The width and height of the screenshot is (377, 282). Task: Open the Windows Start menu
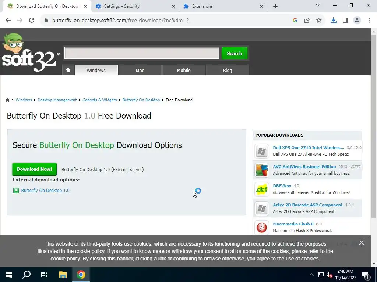[9, 275]
